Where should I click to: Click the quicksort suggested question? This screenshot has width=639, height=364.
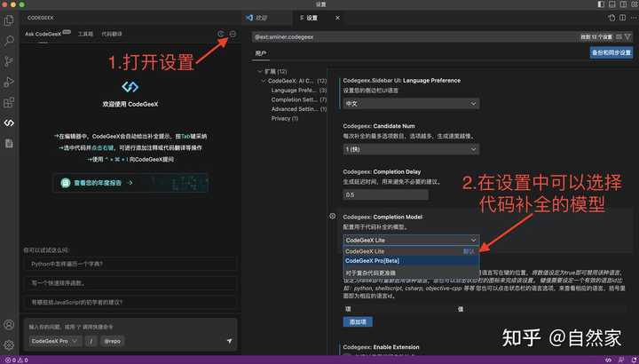tap(130, 283)
